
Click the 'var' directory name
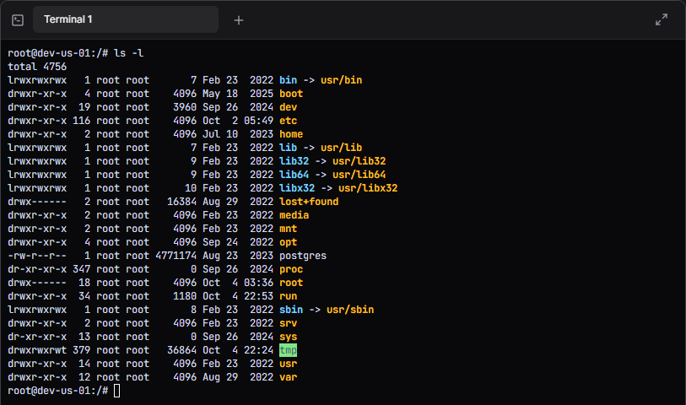pos(288,377)
